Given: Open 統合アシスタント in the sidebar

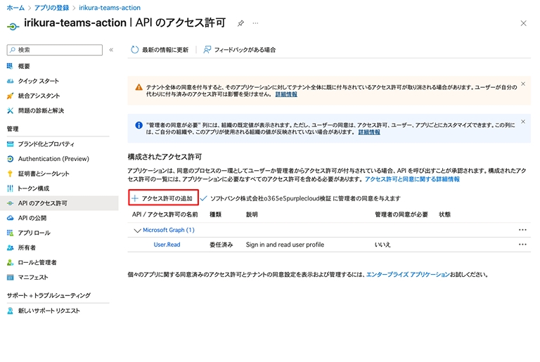Looking at the screenshot, I should coord(39,96).
